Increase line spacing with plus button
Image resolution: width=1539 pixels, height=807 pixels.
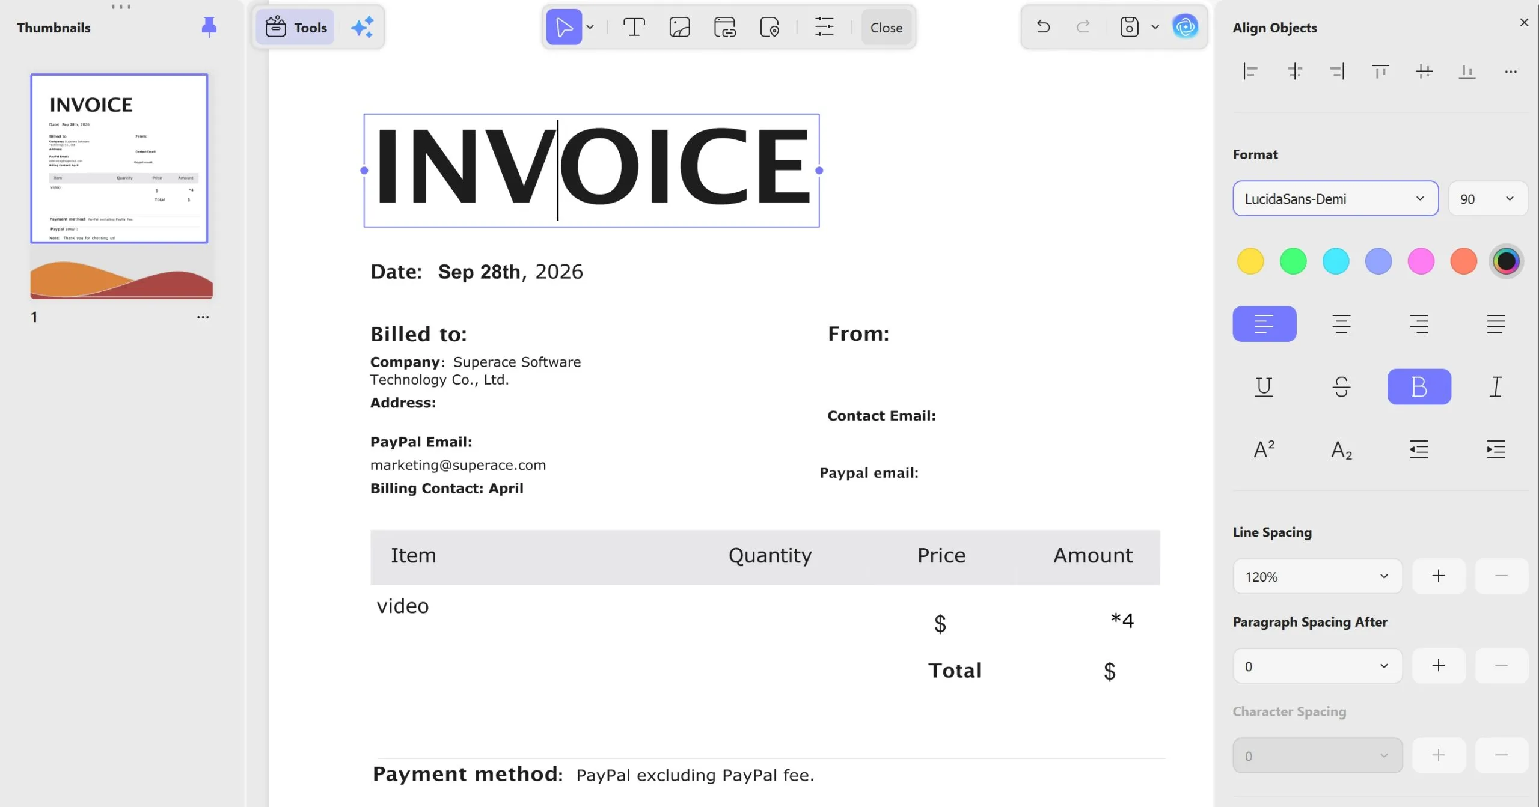click(1439, 576)
